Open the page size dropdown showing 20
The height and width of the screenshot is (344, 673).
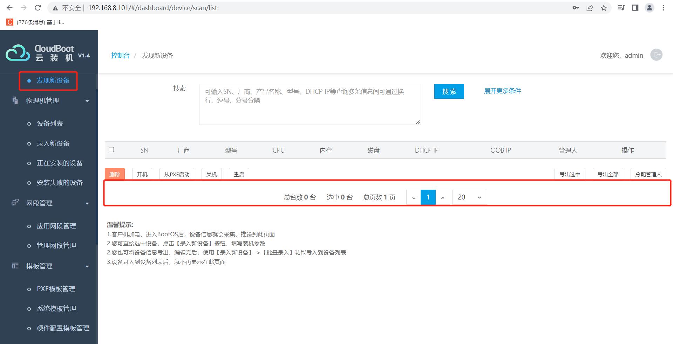(x=469, y=197)
